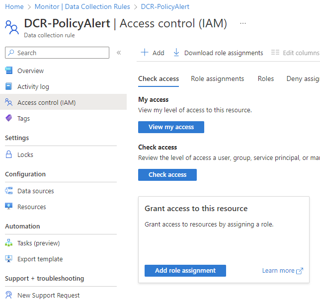
Task: Click the Automation section header
Action: pos(22,227)
